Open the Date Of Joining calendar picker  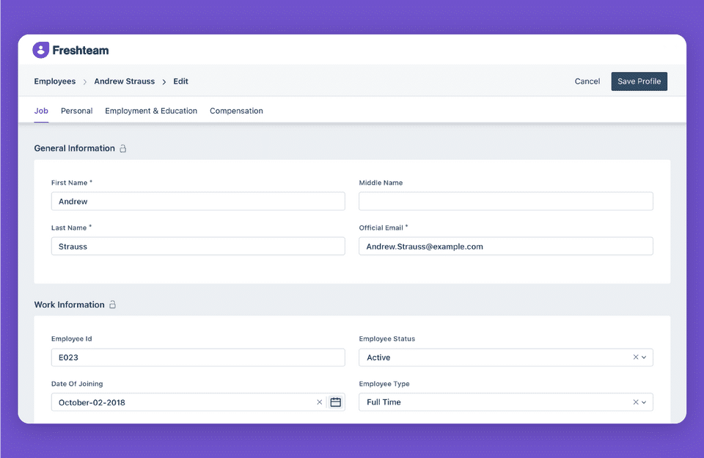point(335,402)
